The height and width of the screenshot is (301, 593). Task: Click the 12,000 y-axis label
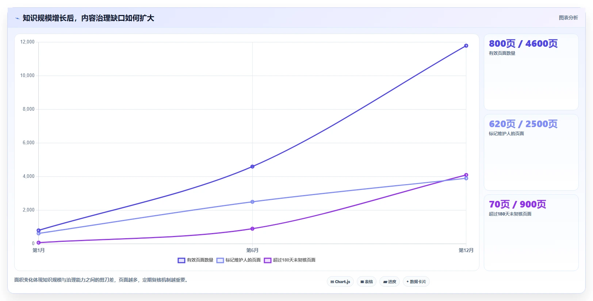[x=27, y=42]
